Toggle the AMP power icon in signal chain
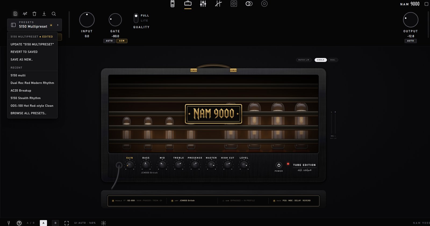This screenshot has height=226, width=430. tap(172, 201)
